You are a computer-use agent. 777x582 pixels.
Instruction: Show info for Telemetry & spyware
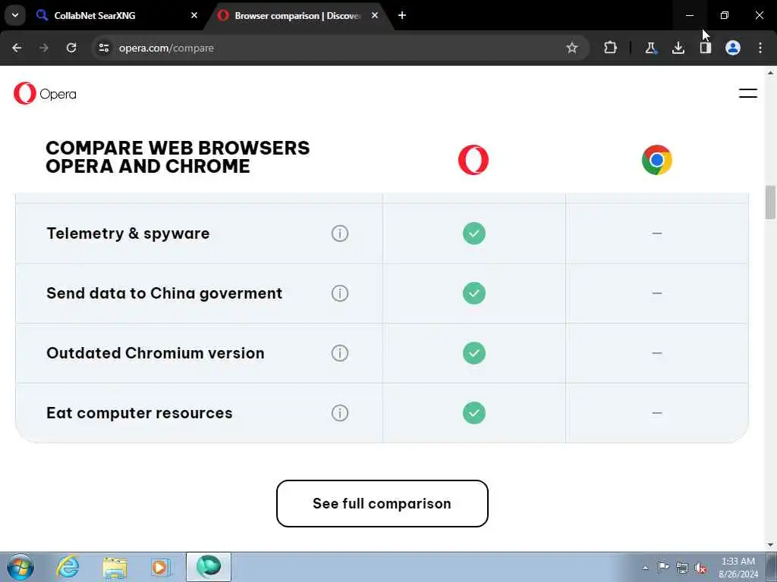[x=340, y=233]
